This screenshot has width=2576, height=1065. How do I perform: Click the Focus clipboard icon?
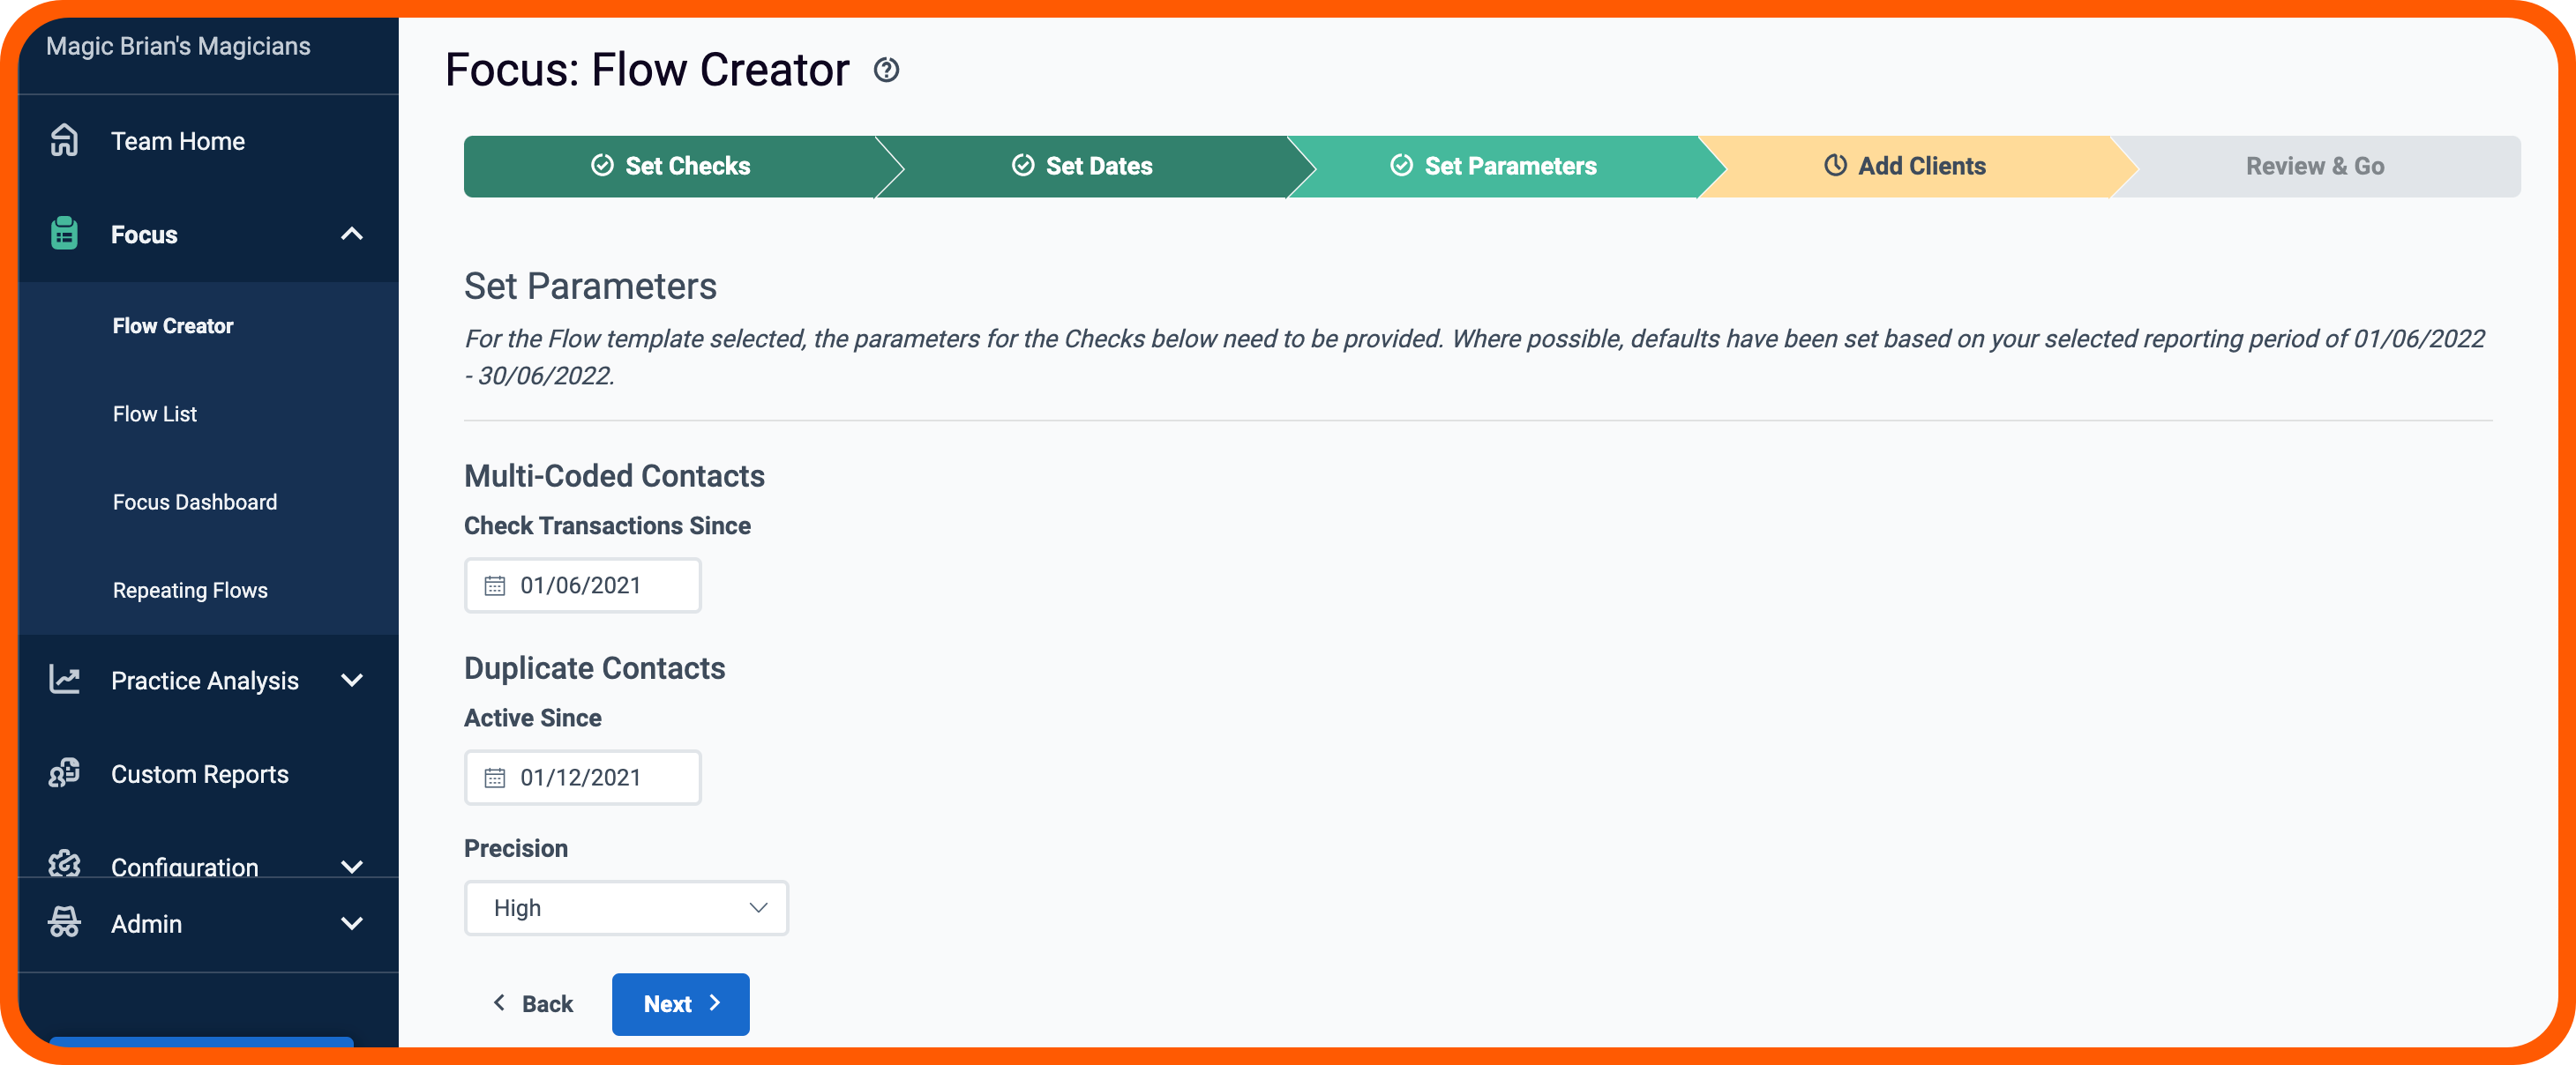click(65, 234)
